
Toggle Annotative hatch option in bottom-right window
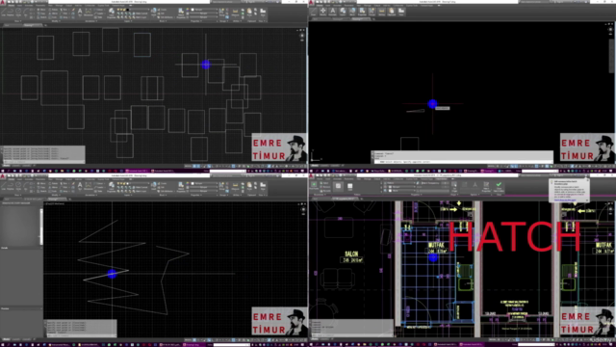click(475, 185)
